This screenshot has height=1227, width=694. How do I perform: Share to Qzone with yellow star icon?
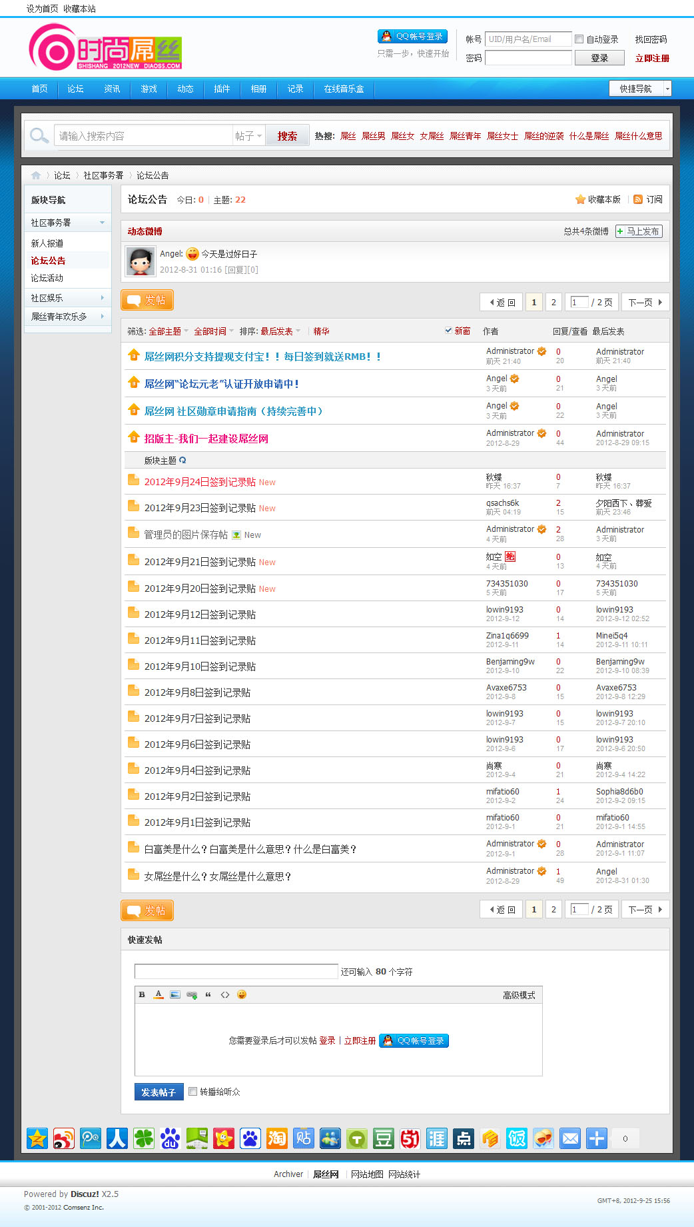click(37, 1138)
